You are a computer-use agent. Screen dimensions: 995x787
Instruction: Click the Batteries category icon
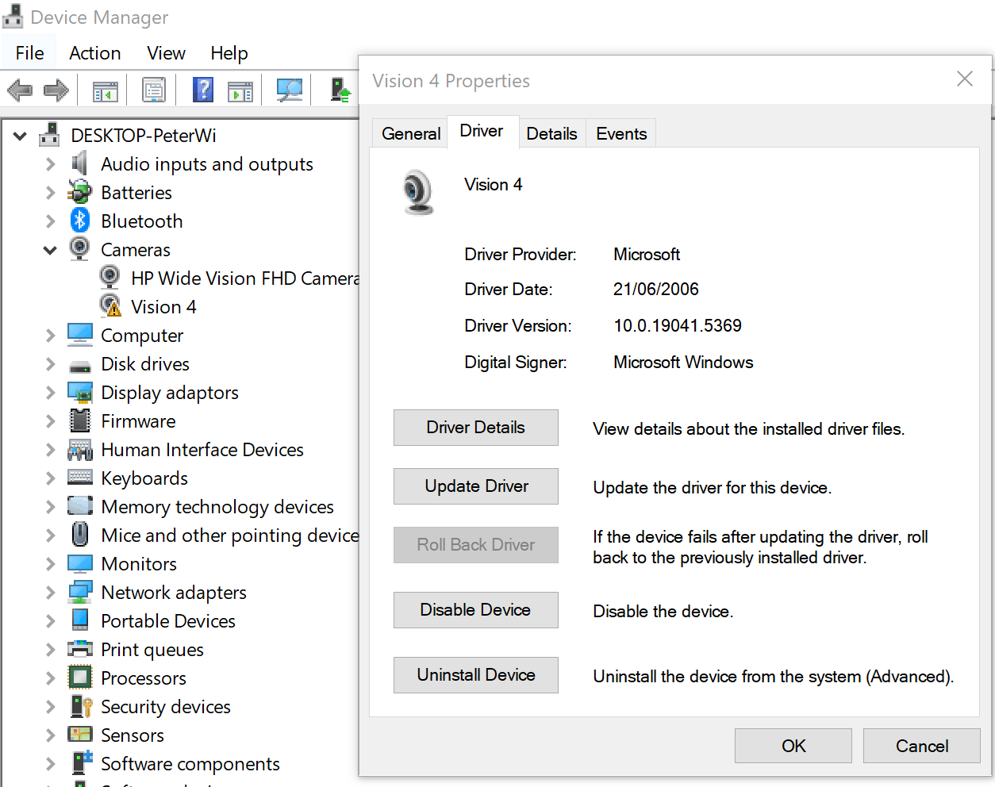click(79, 192)
